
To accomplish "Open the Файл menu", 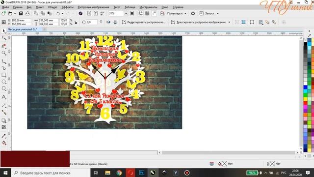I will pyautogui.click(x=5, y=7).
